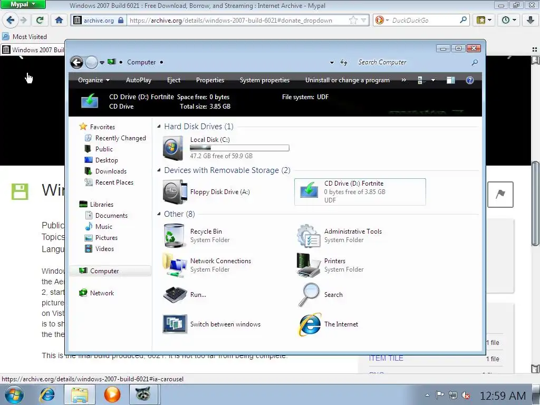This screenshot has width=540, height=405.
Task: Click the blue help question mark icon
Action: click(x=470, y=80)
